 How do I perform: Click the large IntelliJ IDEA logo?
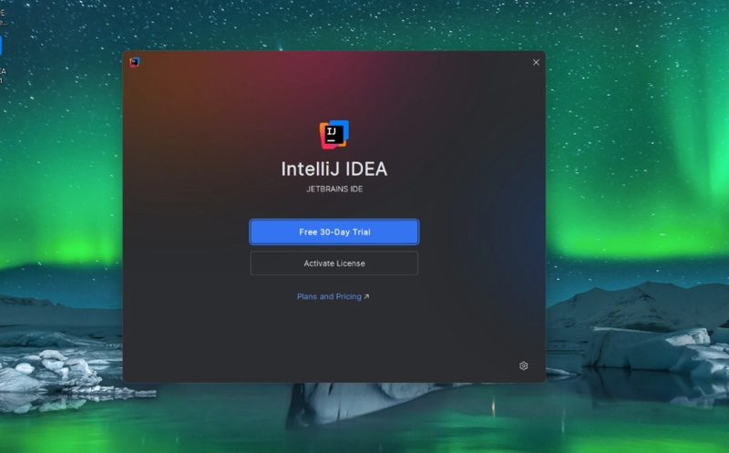point(334,134)
